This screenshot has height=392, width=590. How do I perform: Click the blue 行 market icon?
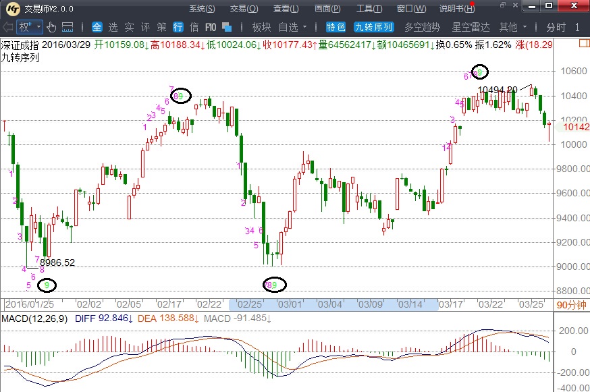coord(178,27)
